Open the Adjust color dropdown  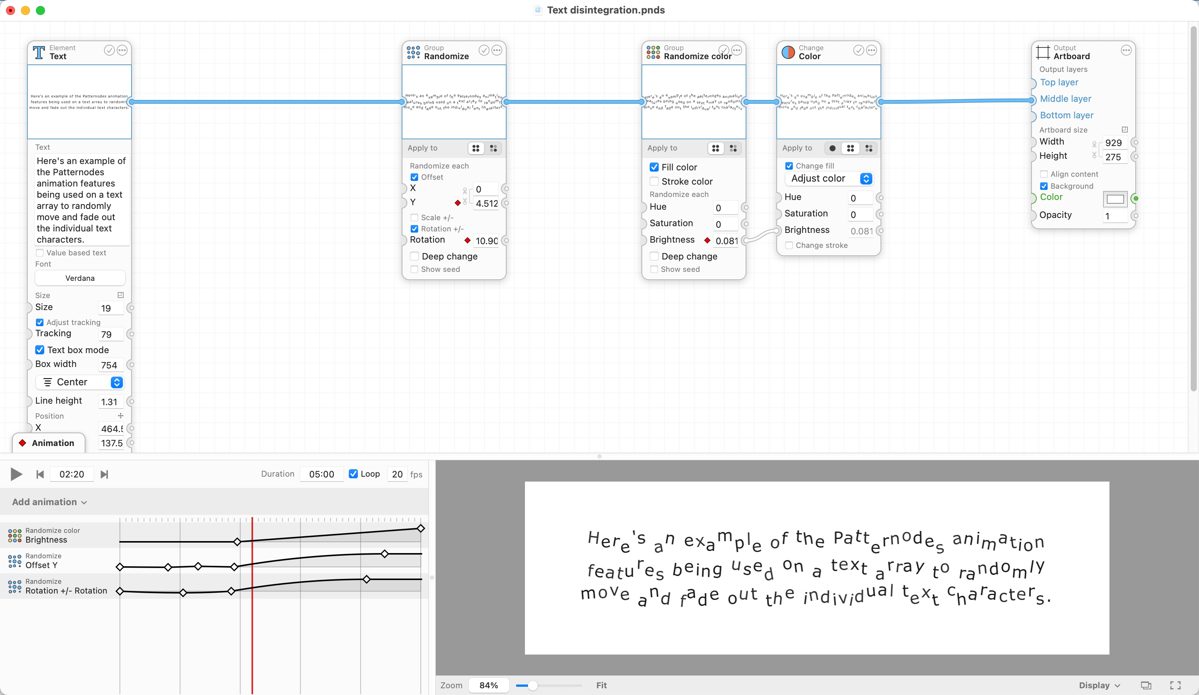click(x=829, y=179)
